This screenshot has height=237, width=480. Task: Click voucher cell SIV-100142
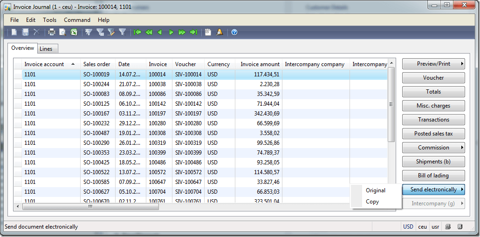tap(189, 104)
